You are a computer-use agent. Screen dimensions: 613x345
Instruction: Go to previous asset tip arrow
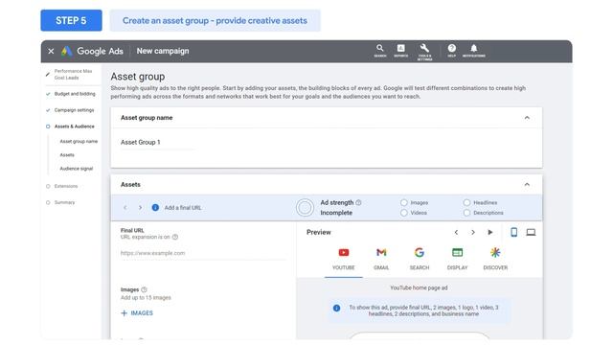pos(125,208)
